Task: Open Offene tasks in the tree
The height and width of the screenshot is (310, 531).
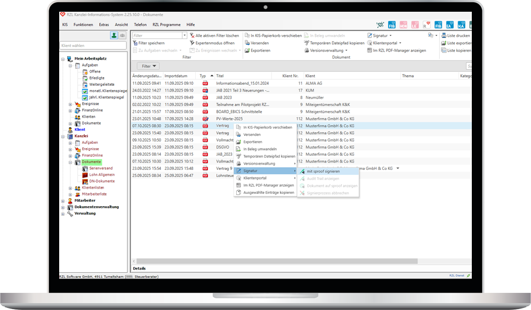Action: click(x=95, y=71)
